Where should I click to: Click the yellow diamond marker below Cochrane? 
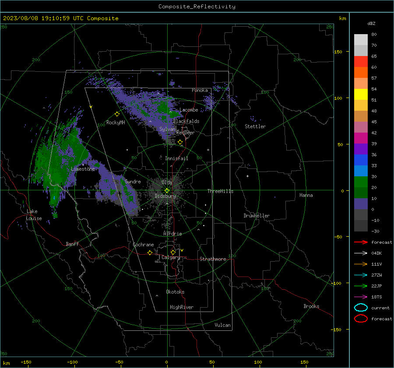(150, 252)
